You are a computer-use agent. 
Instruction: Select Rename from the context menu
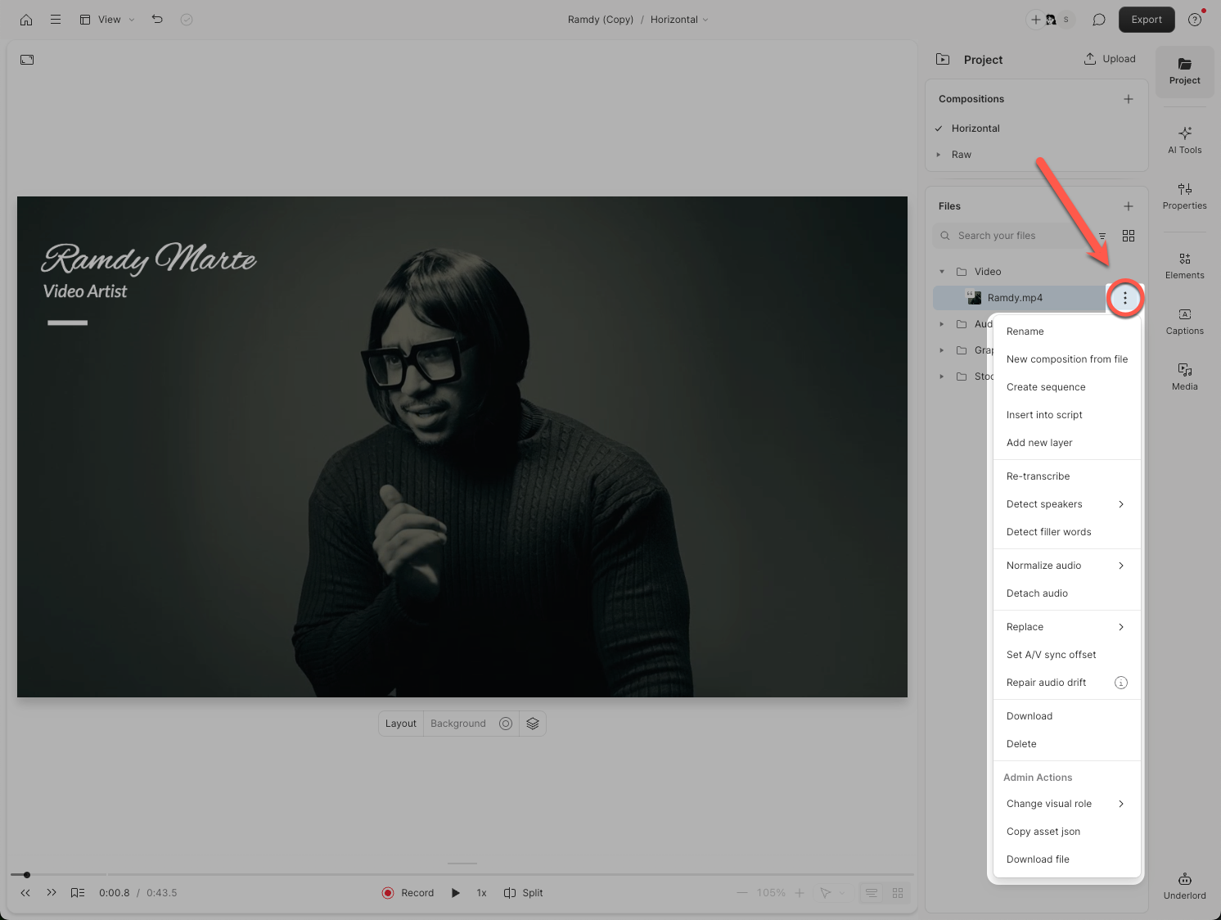tap(1025, 331)
